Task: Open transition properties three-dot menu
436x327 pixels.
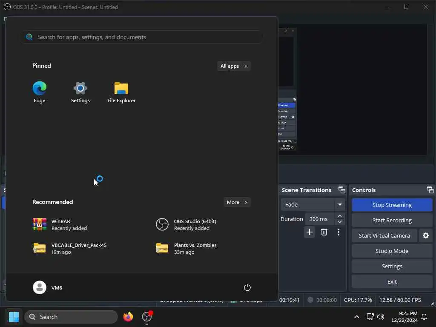Action: [338, 232]
